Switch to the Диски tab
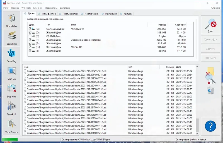The width and height of the screenshot is (223, 143). (x=30, y=13)
